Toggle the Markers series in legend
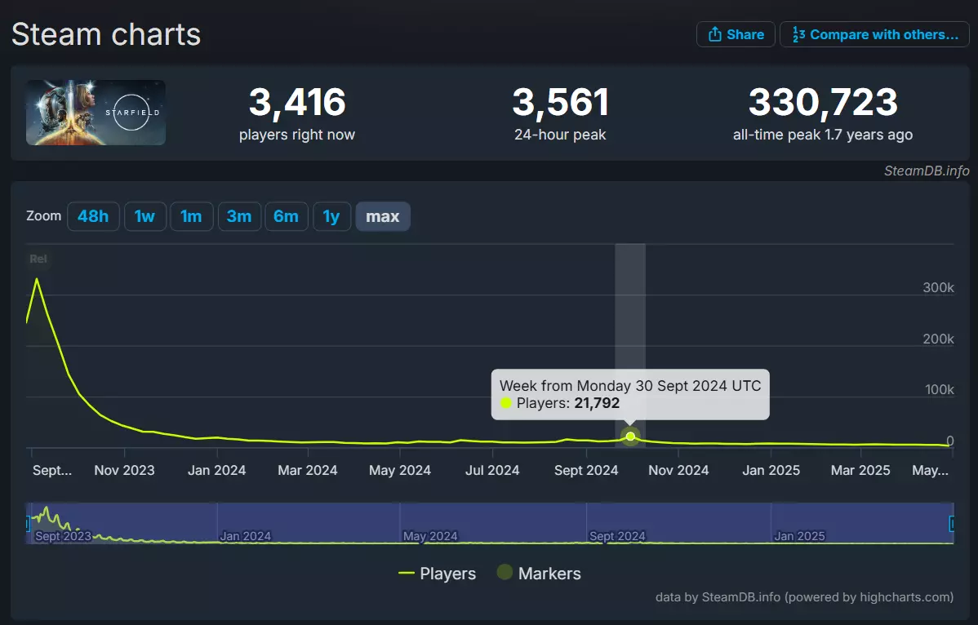 pyautogui.click(x=539, y=573)
